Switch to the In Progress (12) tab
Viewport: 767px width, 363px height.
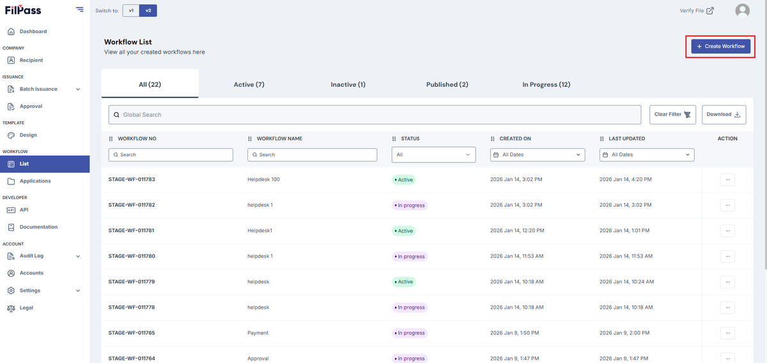point(546,84)
